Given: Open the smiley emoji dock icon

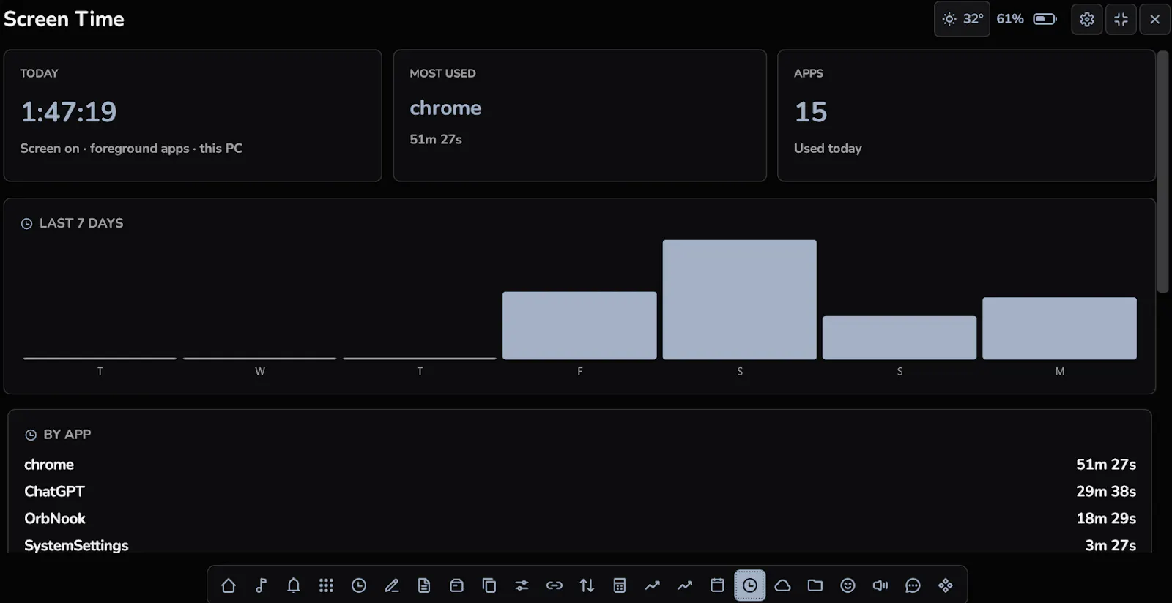Looking at the screenshot, I should coord(848,585).
